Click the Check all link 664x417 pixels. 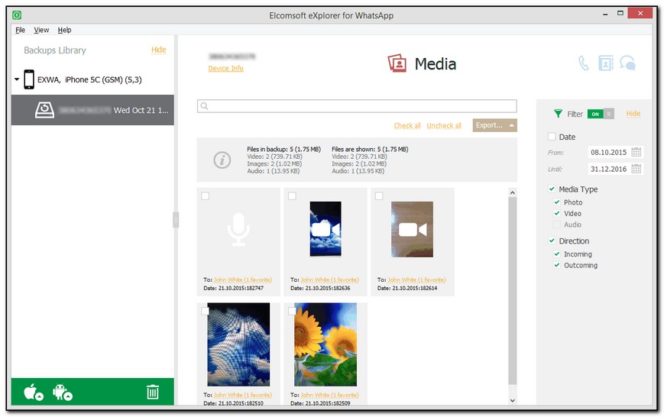(x=406, y=126)
